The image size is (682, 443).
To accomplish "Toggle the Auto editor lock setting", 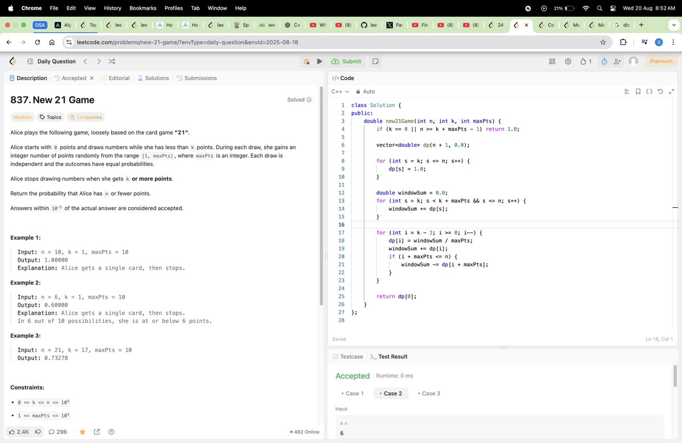I will point(365,91).
